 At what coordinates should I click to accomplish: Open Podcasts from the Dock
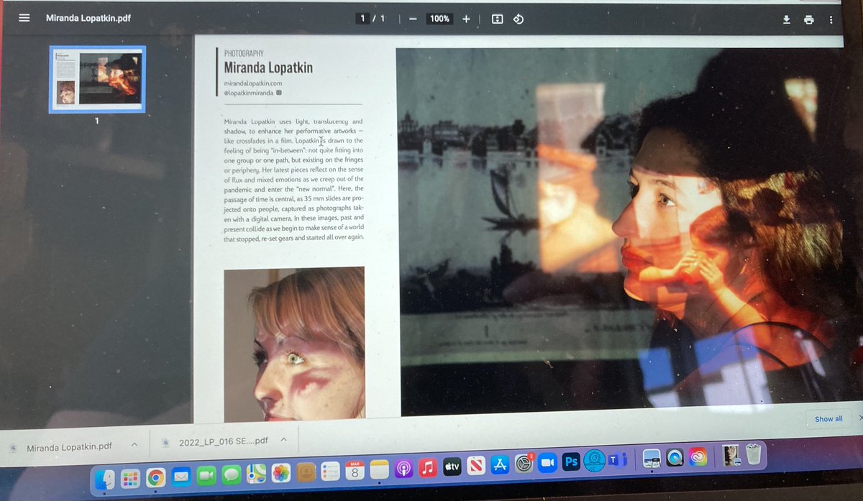click(x=403, y=469)
